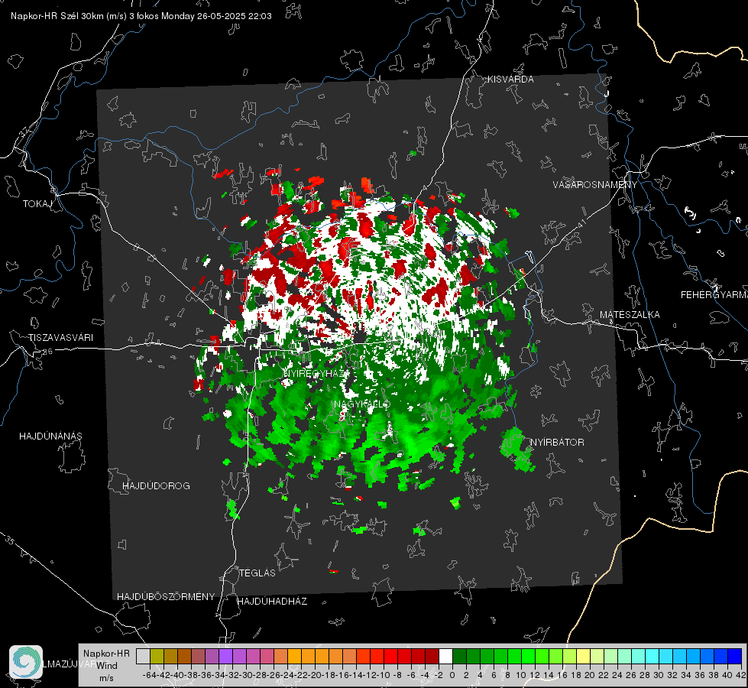Select the HAJDÚHADHÁZ label
Screen dimensions: 748x688
coord(272,601)
